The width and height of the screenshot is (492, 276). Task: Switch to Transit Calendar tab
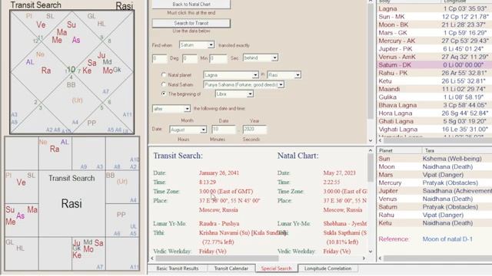click(x=231, y=268)
